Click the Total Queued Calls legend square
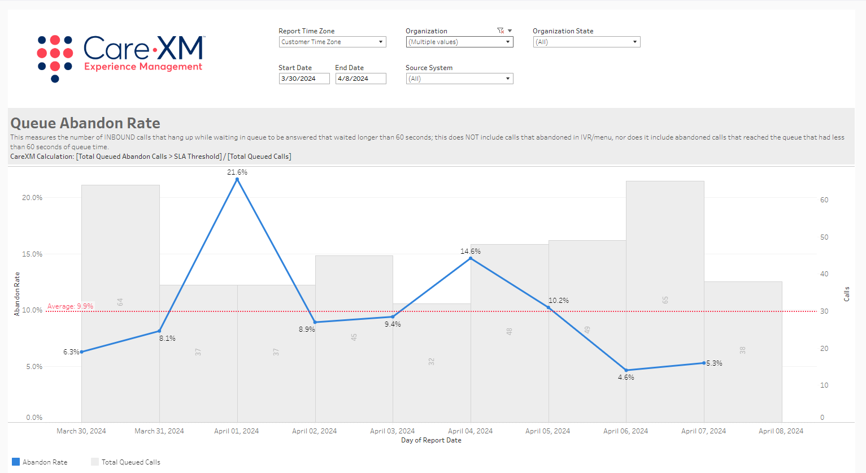Screen dimensions: 866x473 click(x=95, y=462)
